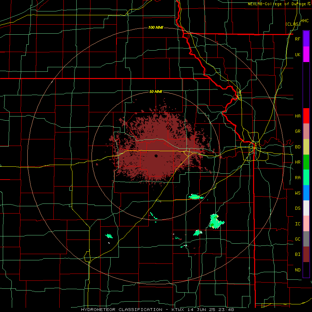This screenshot has height=312, width=312.
Task: Click the DS white legend swatch
Action: tap(306, 208)
